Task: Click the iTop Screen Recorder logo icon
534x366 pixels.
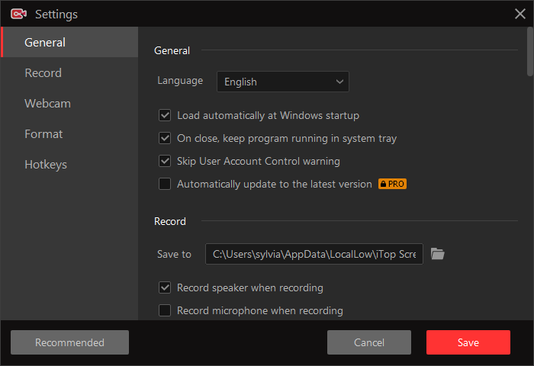Action: point(19,14)
